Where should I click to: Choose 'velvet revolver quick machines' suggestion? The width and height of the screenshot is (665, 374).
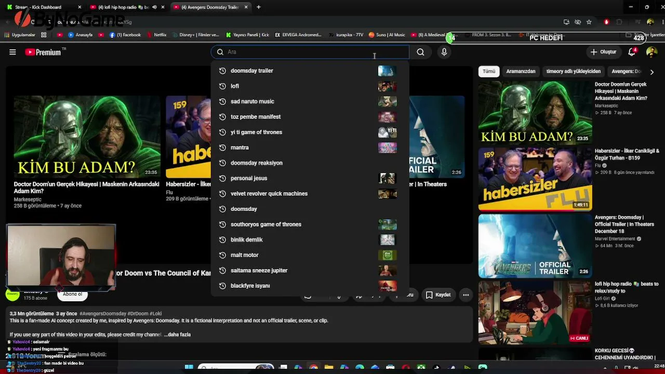310,194
